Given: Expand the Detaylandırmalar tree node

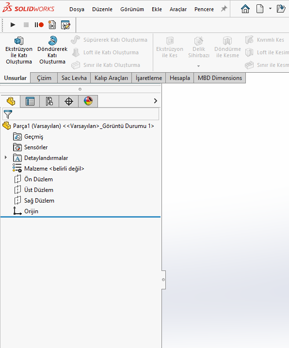Looking at the screenshot, I should [6, 158].
